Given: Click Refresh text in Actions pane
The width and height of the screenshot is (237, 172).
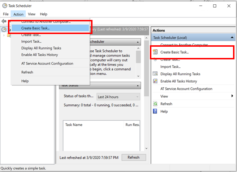Looking at the screenshot, I should 166,104.
